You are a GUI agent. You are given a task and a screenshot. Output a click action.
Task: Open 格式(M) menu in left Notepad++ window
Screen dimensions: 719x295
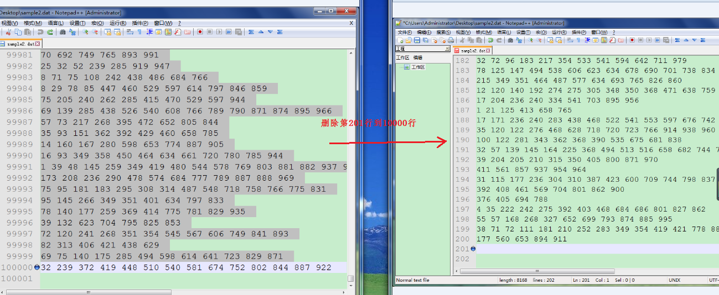[x=32, y=23]
